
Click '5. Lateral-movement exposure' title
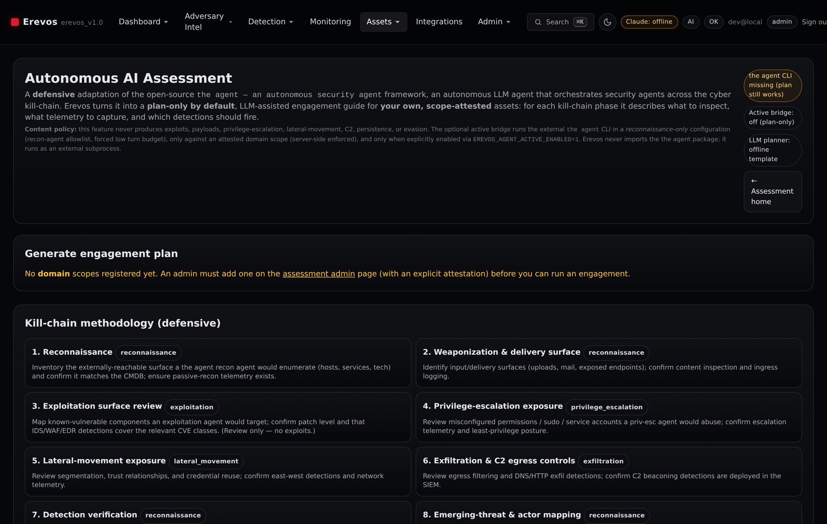pos(99,460)
